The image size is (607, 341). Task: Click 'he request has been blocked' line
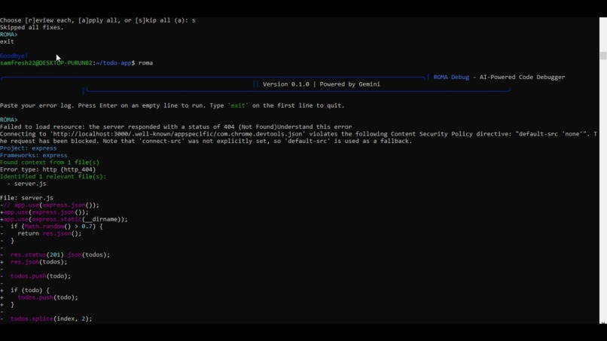[x=206, y=141]
